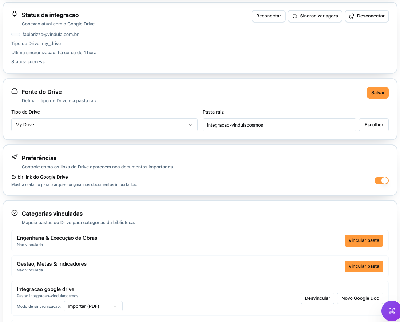Click Escolher to choose a root folder
Image resolution: width=400 pixels, height=322 pixels.
373,125
